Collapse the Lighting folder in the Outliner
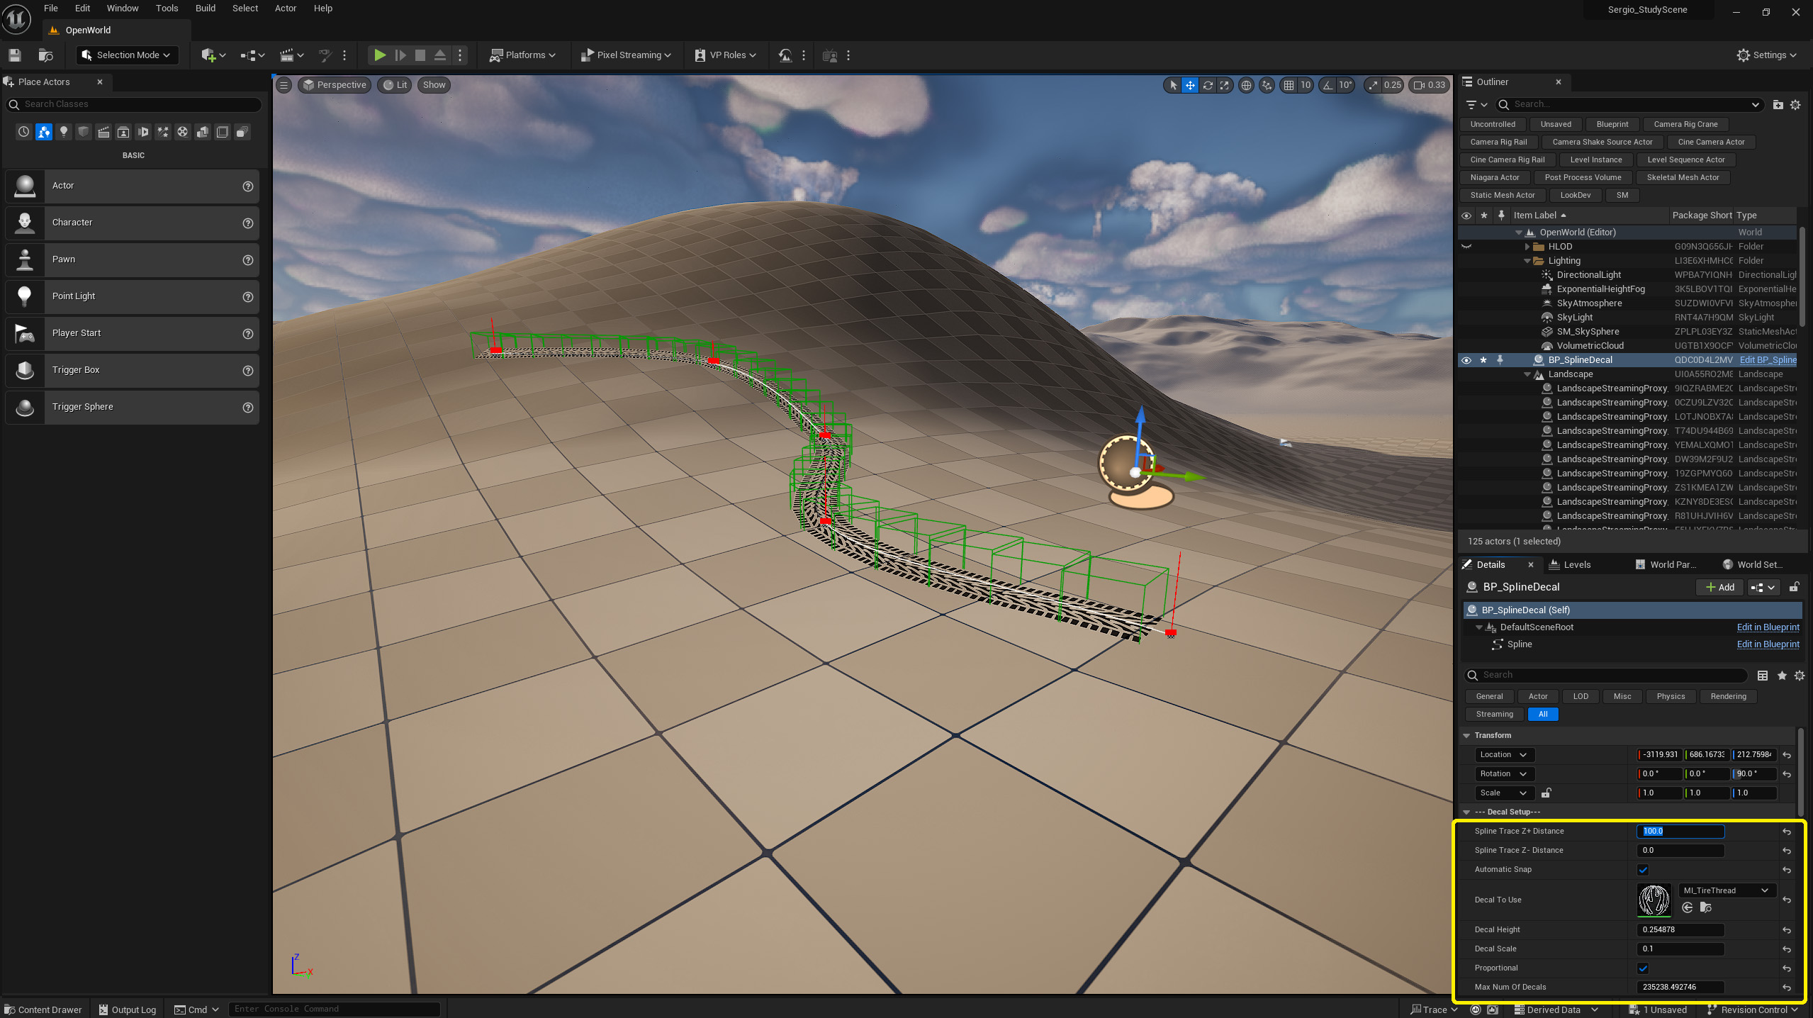The image size is (1813, 1018). (x=1527, y=260)
